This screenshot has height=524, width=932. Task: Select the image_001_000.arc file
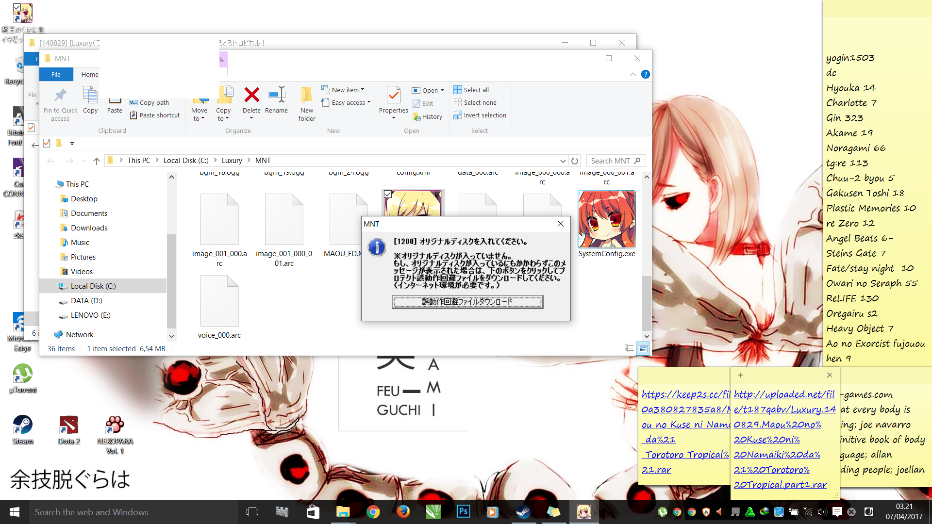219,230
